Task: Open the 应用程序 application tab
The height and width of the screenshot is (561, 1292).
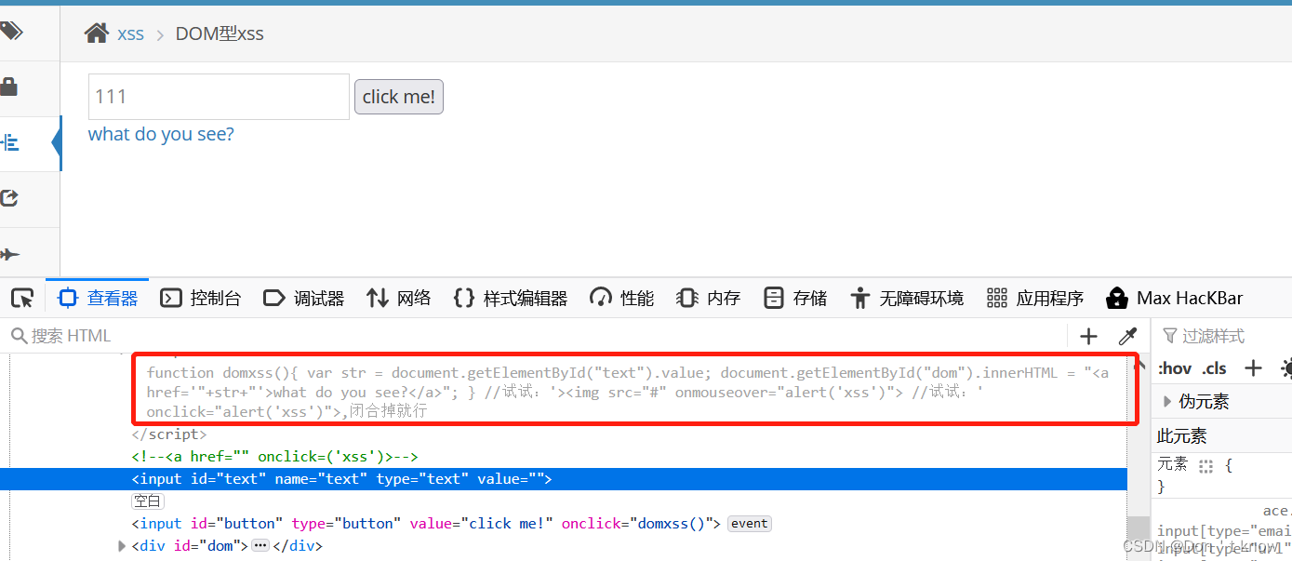Action: click(x=1034, y=298)
